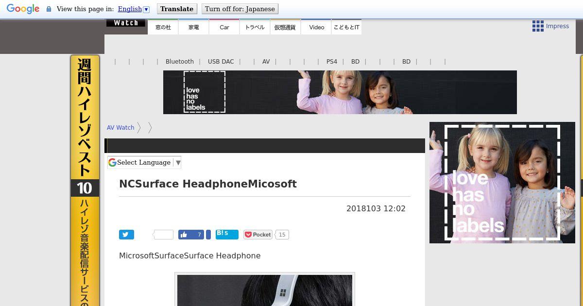Click the Watch logo
Viewport: 583px width, 306px height.
tap(126, 23)
